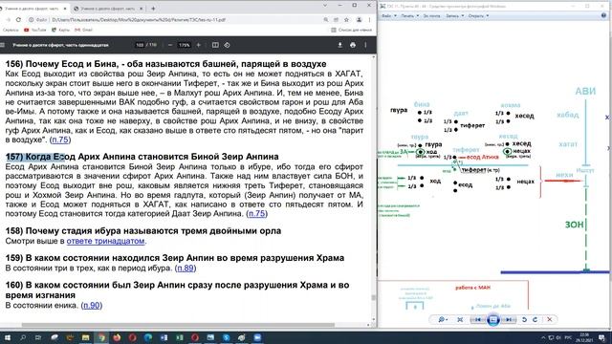The image size is (612, 344).
Task: Rotate image clockwise in Photo Viewer
Action: click(x=535, y=319)
